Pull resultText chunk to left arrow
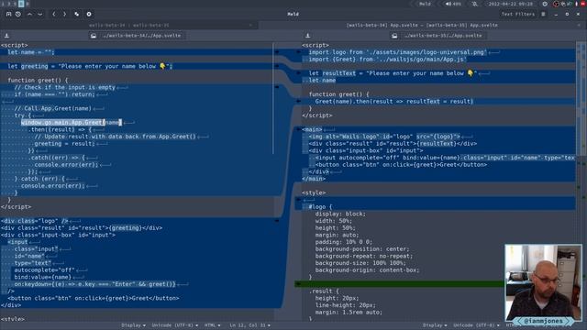Screen dimensions: 587x330 298,73
